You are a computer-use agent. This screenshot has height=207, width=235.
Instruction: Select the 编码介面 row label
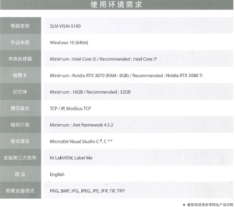pos(20,125)
